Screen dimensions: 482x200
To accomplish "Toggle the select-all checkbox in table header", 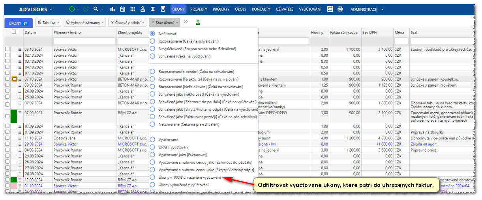I will click(x=14, y=32).
